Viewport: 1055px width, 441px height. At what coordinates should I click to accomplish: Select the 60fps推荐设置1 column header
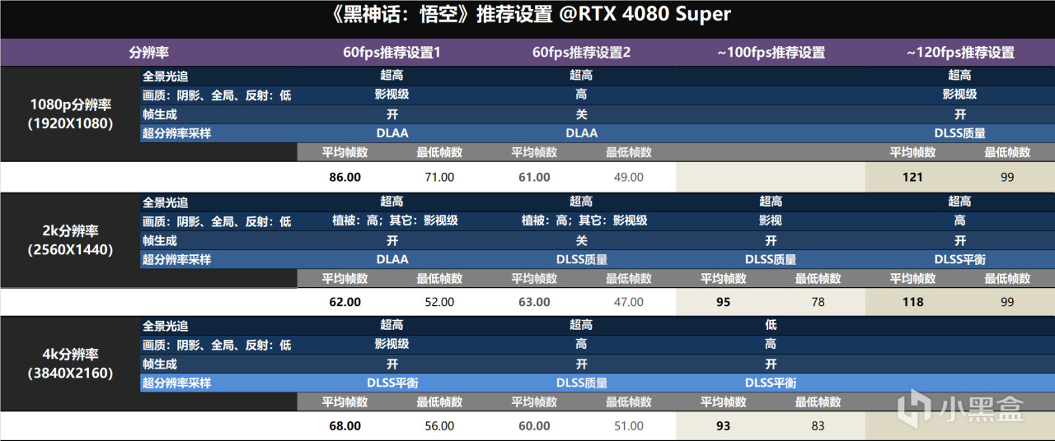point(392,53)
